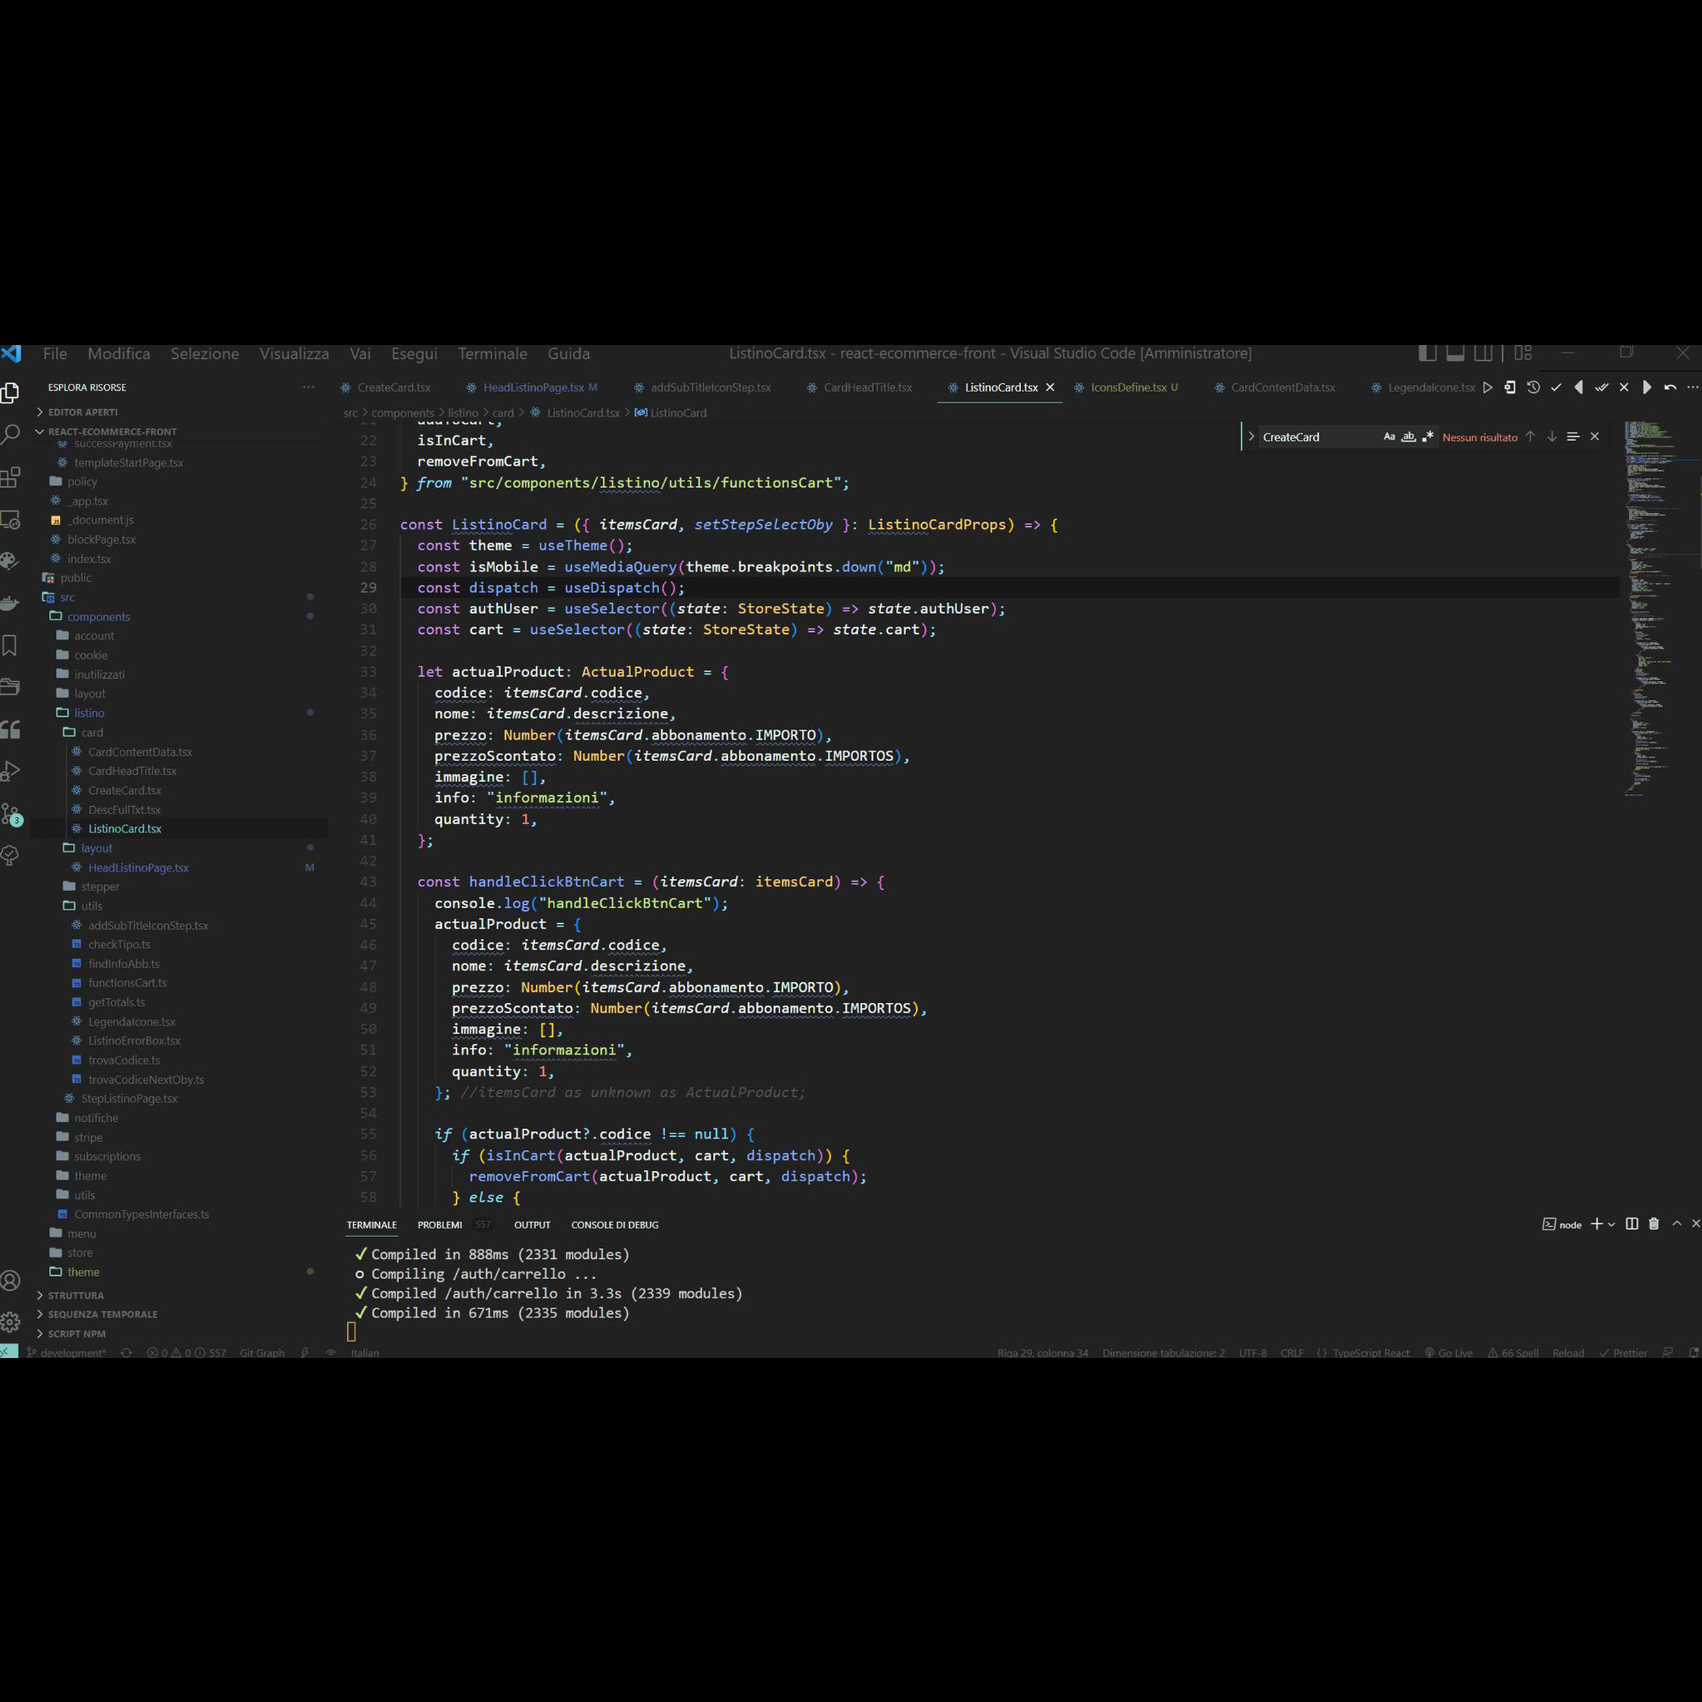Open HeadListinoPage.tsx in explorer tree
This screenshot has width=1702, height=1702.
pyautogui.click(x=138, y=868)
